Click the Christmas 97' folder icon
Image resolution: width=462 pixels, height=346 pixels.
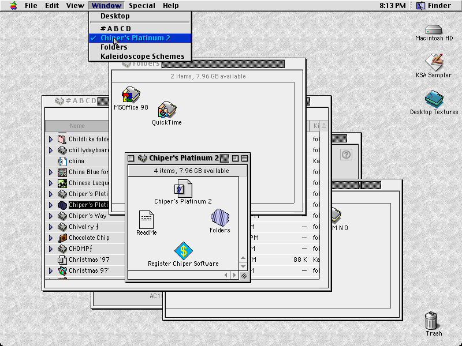(x=62, y=270)
